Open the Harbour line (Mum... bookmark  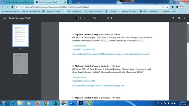tap(128, 11)
